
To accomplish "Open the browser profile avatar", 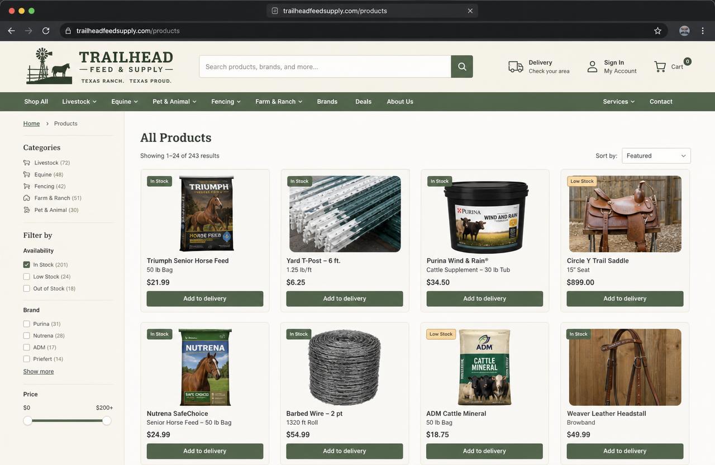I will pos(684,31).
